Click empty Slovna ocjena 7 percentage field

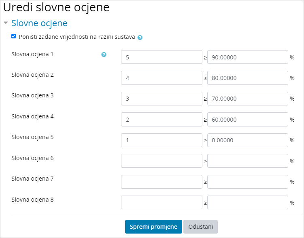pos(247,182)
